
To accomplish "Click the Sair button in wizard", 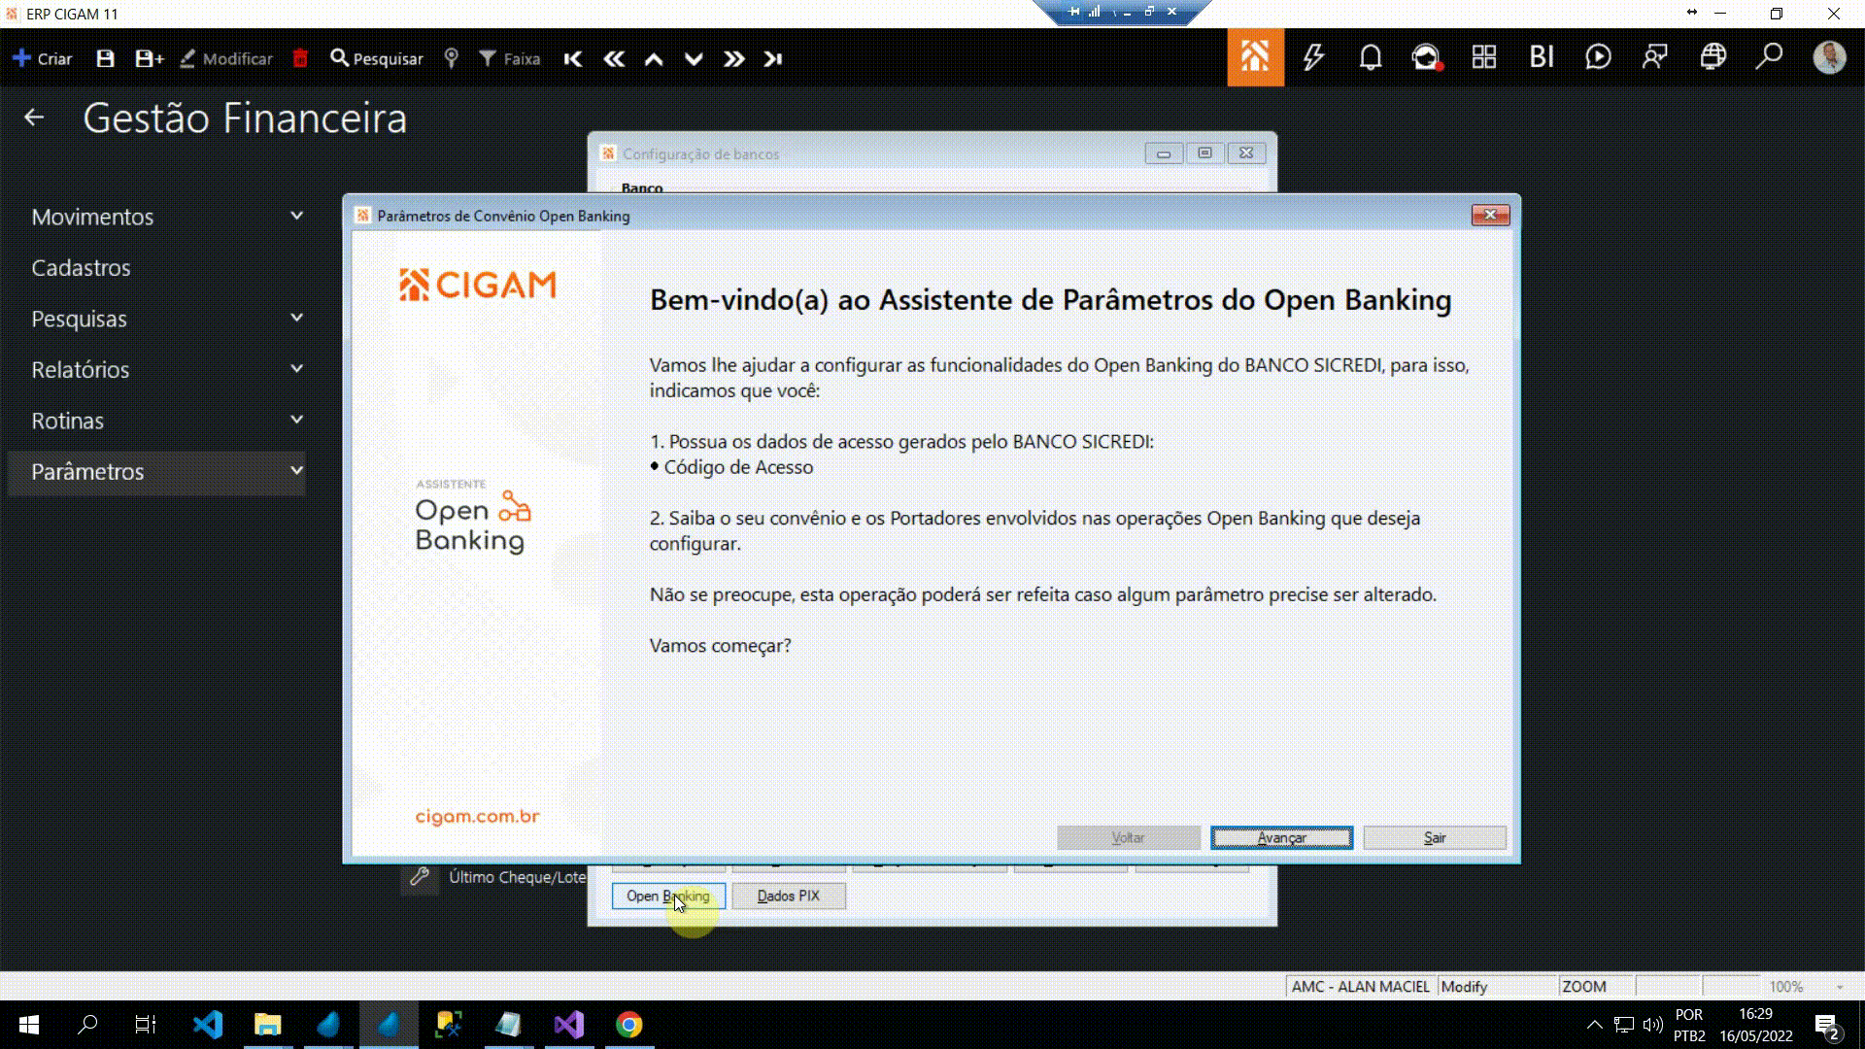I will pos(1434,837).
